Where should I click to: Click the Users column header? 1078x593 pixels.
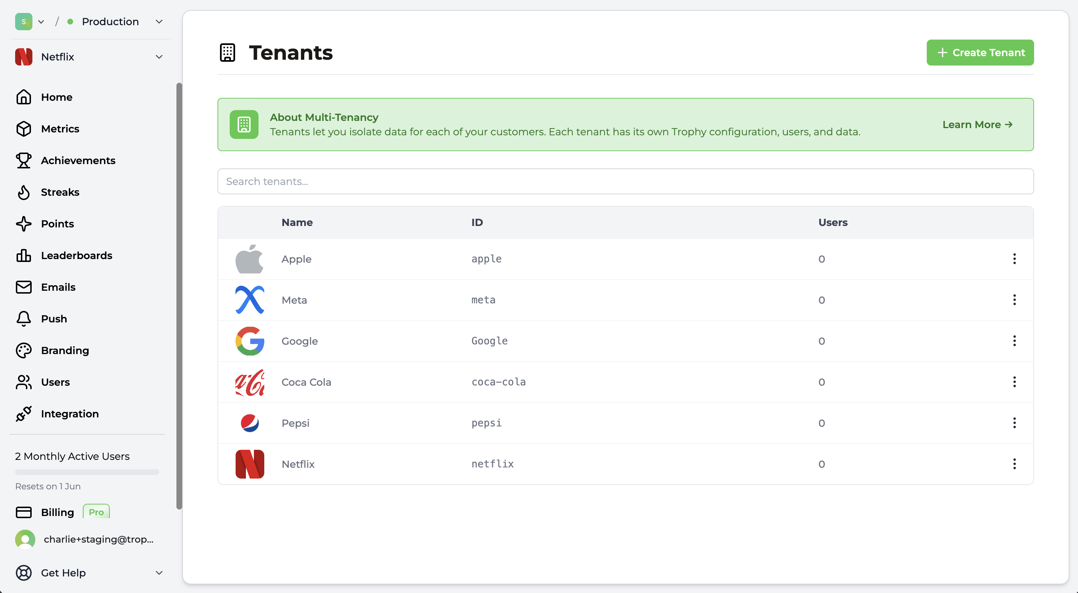tap(833, 222)
